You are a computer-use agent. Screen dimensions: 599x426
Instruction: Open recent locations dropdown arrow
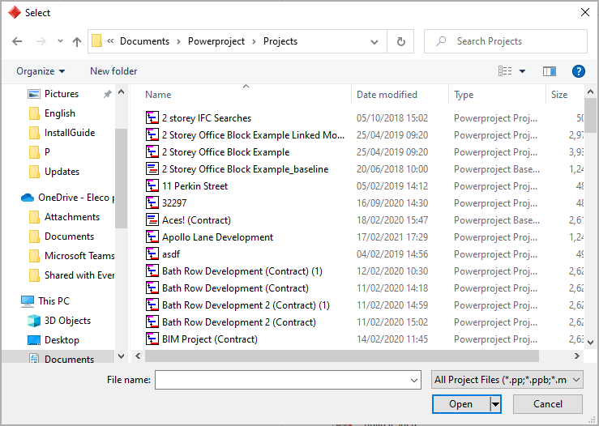(x=60, y=41)
